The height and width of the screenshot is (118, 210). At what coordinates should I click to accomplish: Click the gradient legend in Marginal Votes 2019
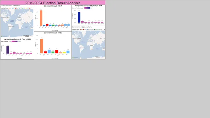(87, 8)
